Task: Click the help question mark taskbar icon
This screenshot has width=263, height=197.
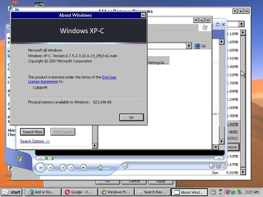Action: (213, 192)
